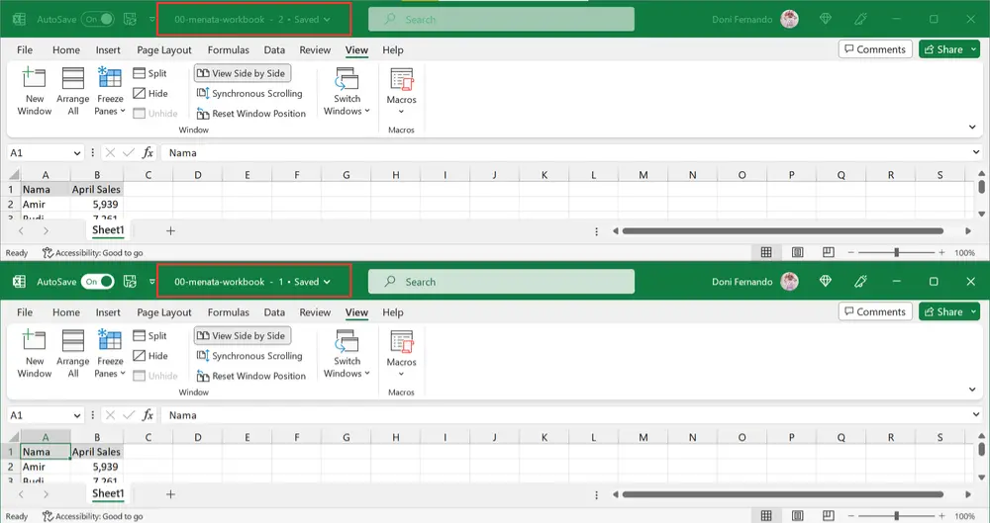Open the Formulas tab in top window

228,50
